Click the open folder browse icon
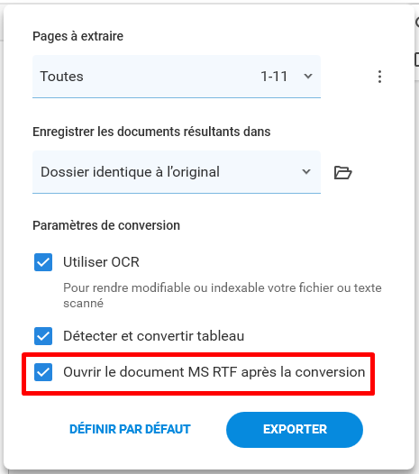The height and width of the screenshot is (474, 419). click(342, 172)
